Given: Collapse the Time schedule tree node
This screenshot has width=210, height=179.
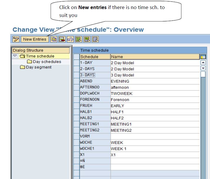Looking at the screenshot, I should pyautogui.click(x=15, y=56).
